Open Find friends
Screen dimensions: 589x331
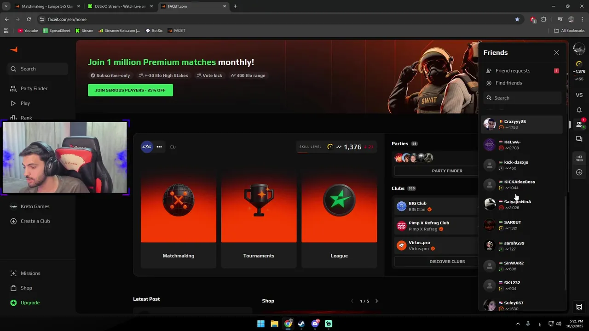(x=522, y=83)
